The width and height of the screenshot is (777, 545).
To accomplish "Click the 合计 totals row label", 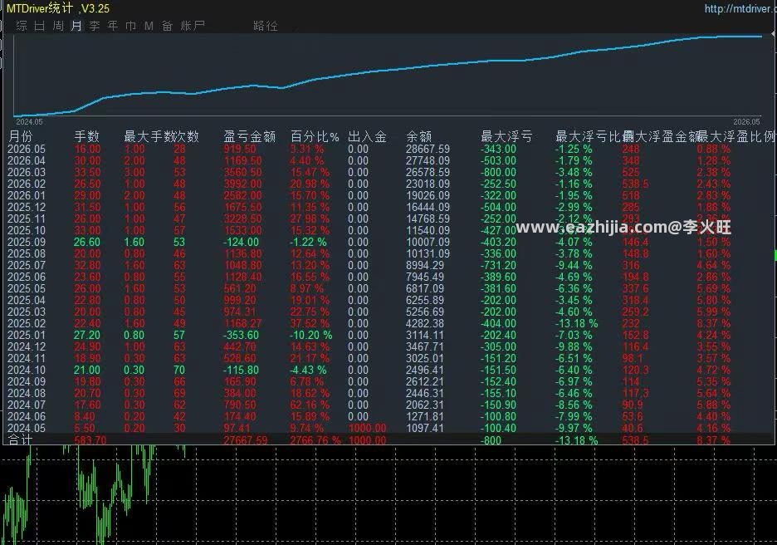I will click(21, 439).
